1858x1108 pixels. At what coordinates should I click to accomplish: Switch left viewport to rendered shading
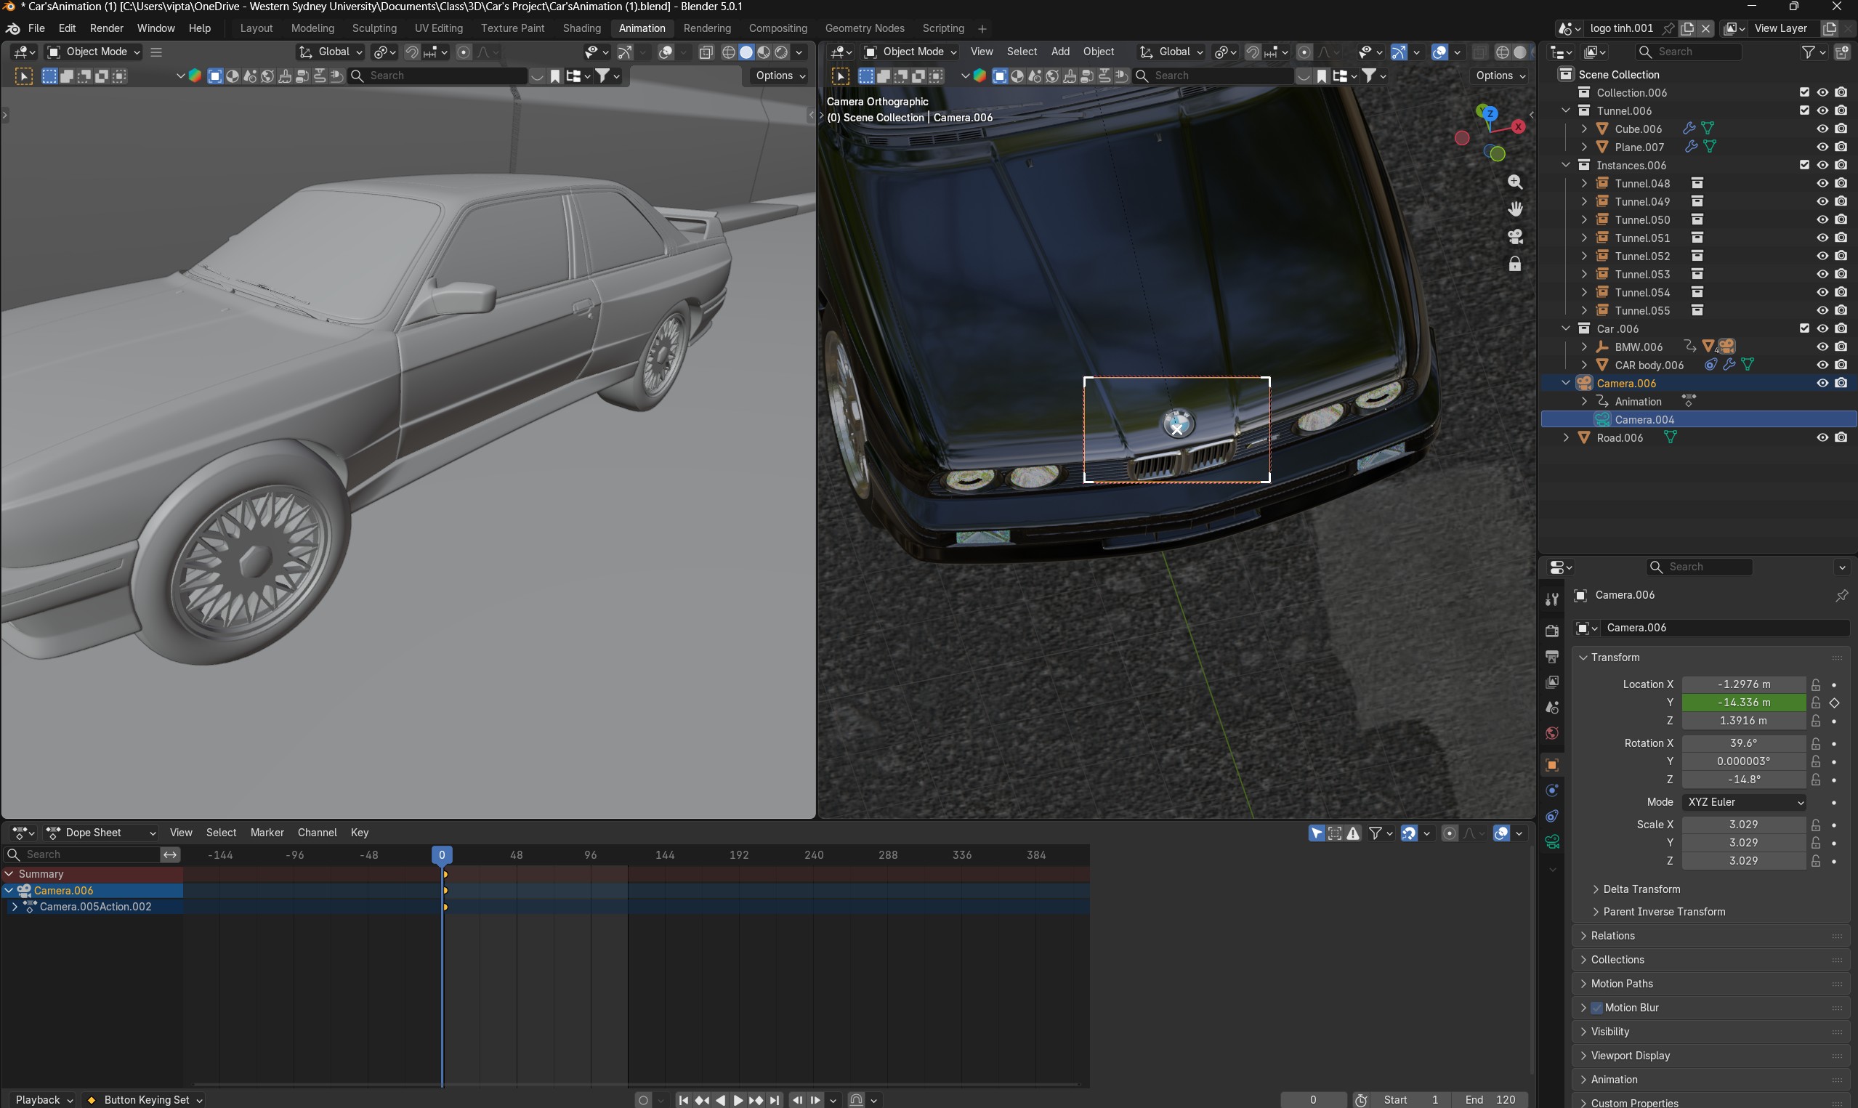click(x=781, y=52)
